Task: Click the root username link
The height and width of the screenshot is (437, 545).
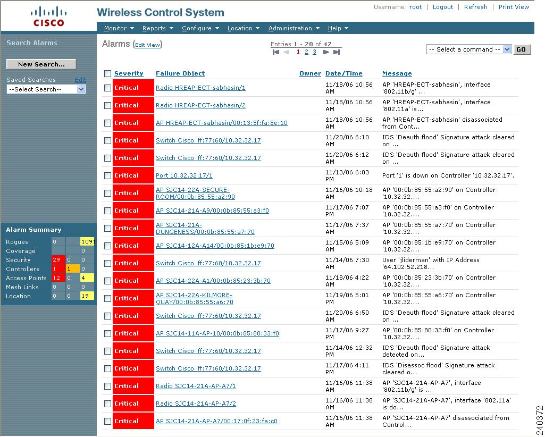Action: tap(415, 7)
